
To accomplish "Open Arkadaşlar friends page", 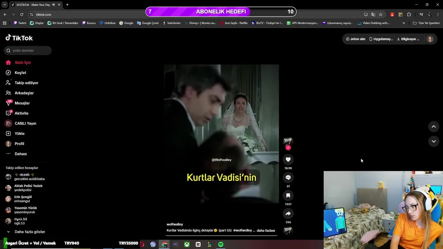I will point(19,93).
